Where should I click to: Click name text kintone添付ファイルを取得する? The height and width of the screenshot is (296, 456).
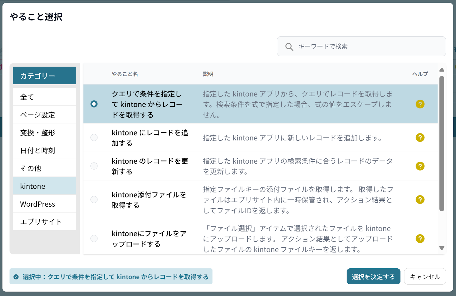[x=149, y=200]
